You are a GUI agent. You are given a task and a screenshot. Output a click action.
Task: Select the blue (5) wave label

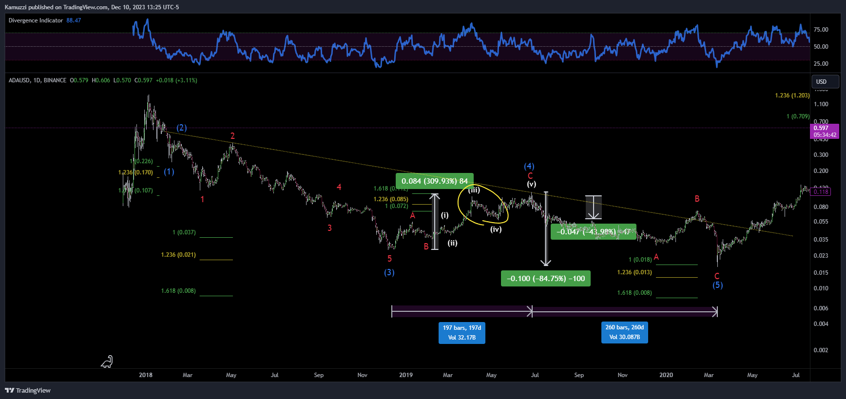tap(718, 285)
